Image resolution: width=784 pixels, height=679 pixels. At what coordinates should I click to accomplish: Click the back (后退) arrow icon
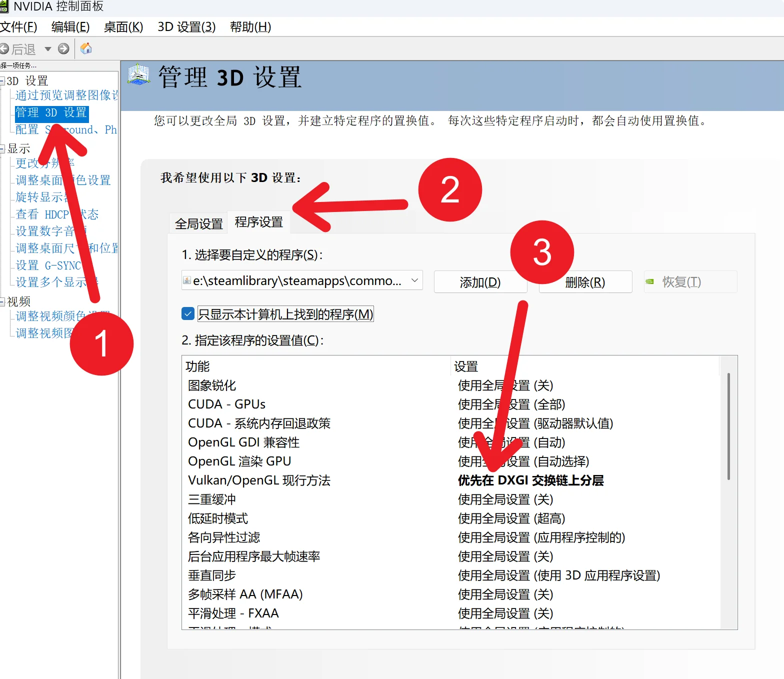click(x=4, y=49)
